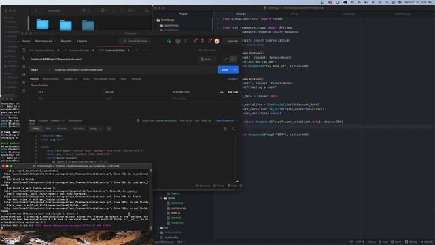The height and width of the screenshot is (245, 435).
Task: Click the terminal window vertical scrollbar
Action: pyautogui.click(x=151, y=199)
